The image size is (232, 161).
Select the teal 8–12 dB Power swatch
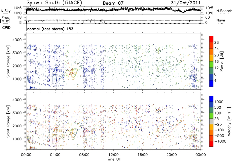(211, 71)
